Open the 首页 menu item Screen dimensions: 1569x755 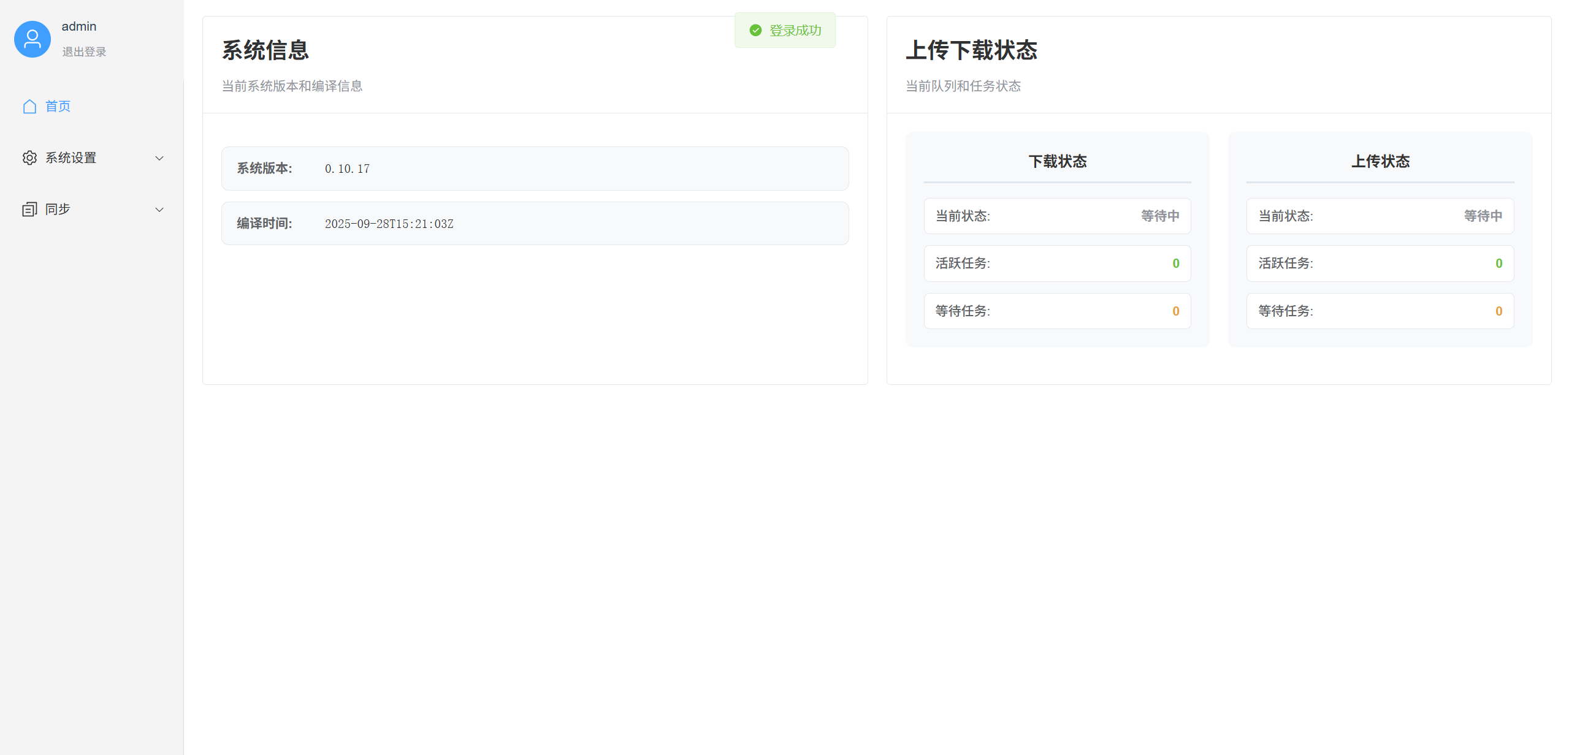(58, 107)
